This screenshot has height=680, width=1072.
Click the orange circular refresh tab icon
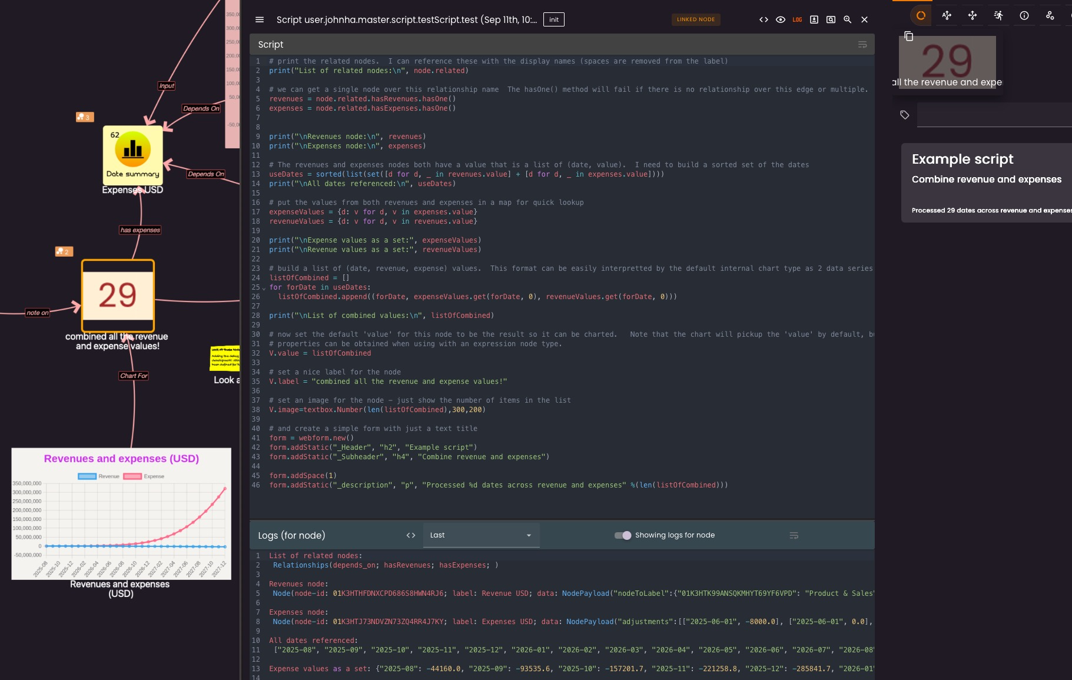[921, 16]
